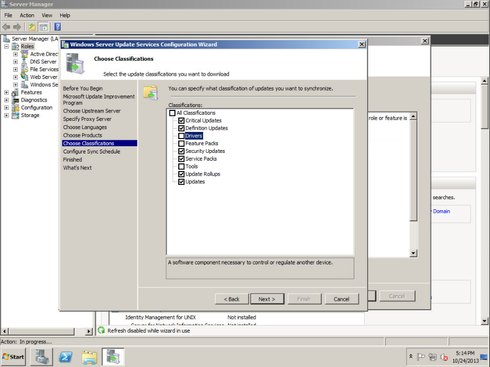Open the Action Center flag tray icon

[421, 357]
